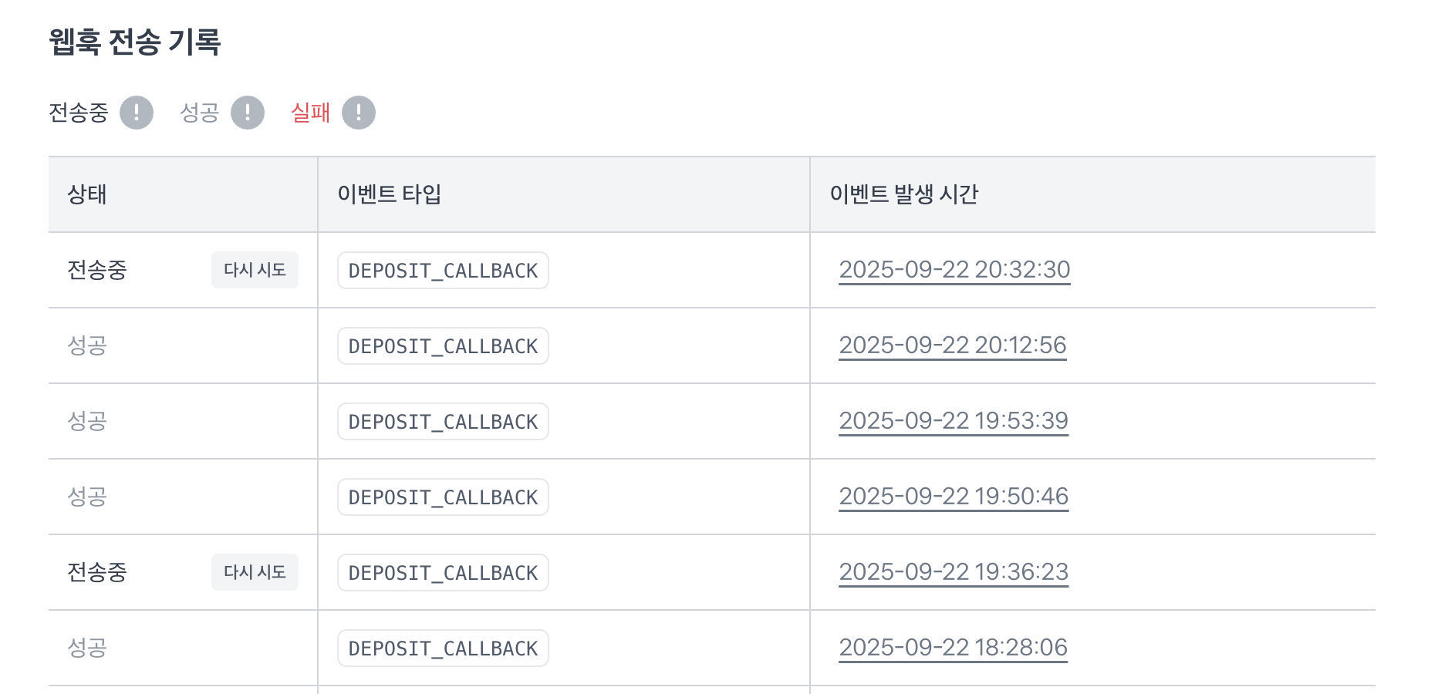
Task: Click the info icon beside red 실패
Action: pyautogui.click(x=359, y=113)
